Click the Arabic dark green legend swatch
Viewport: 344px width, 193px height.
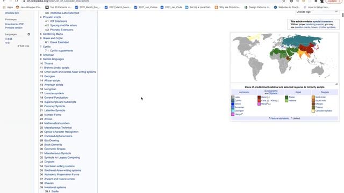[286, 97]
